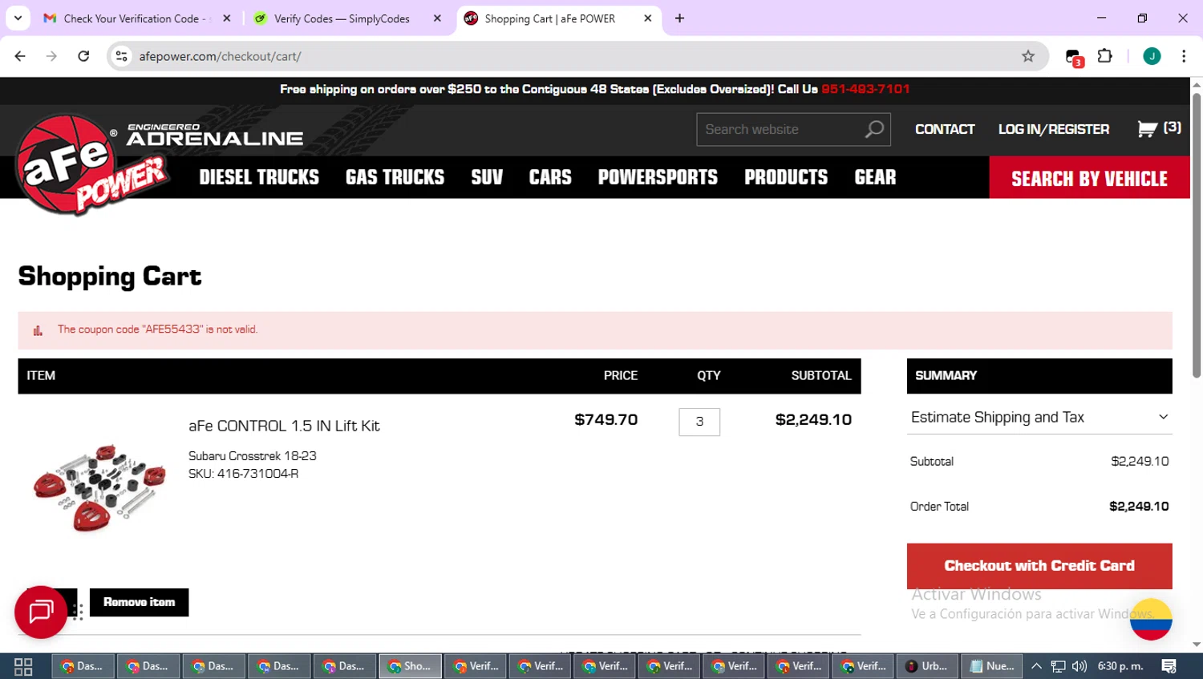Viewport: 1203px width, 679px height.
Task: Open the Colombian flag round icon
Action: 1151,619
